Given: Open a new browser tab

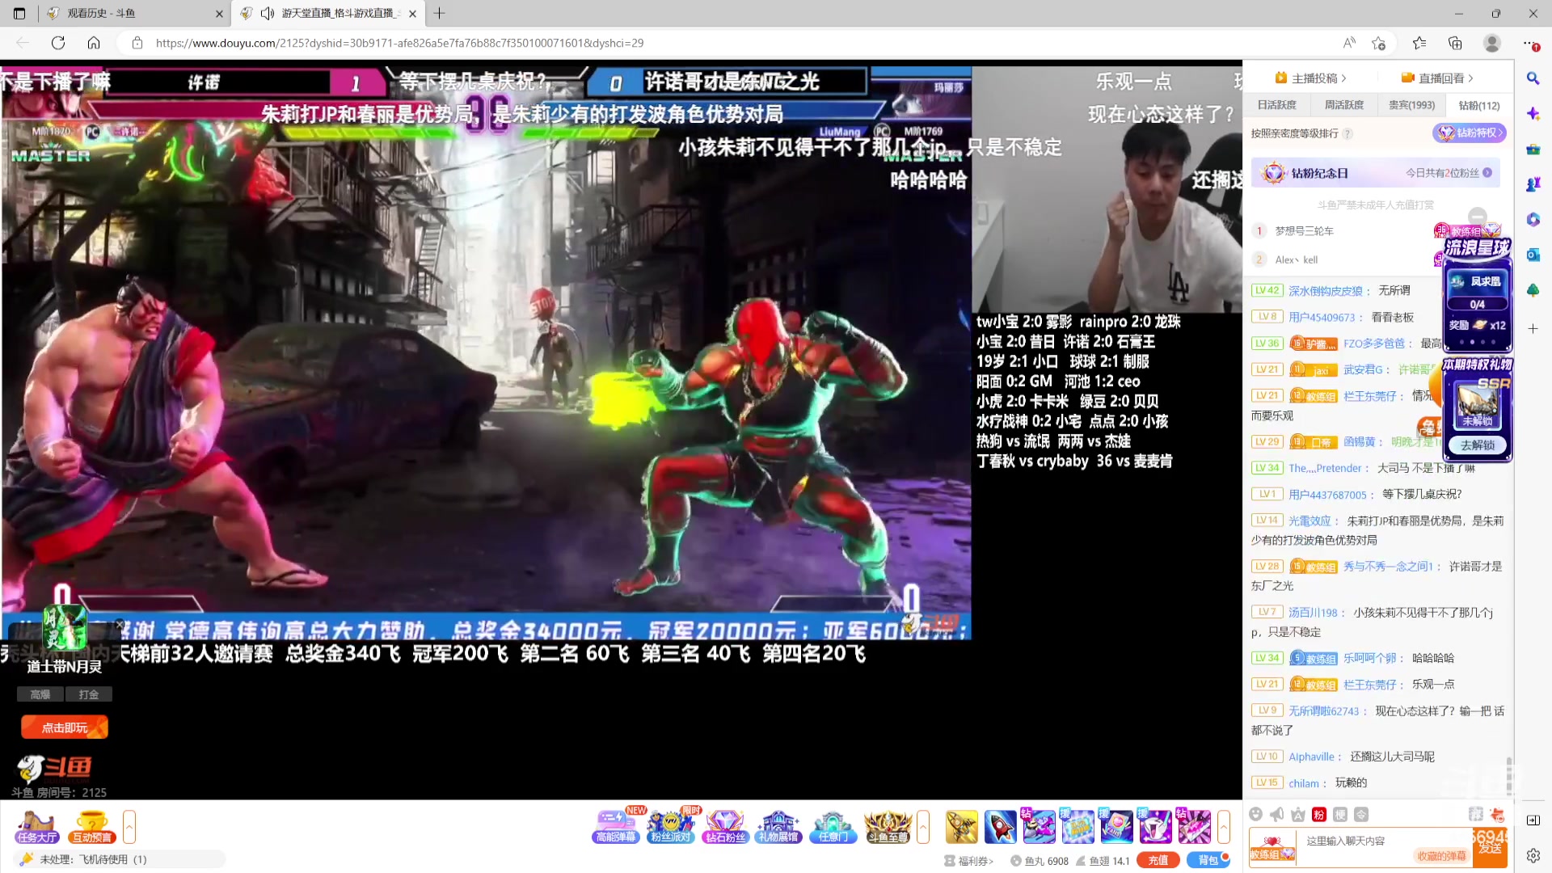Looking at the screenshot, I should pyautogui.click(x=439, y=13).
